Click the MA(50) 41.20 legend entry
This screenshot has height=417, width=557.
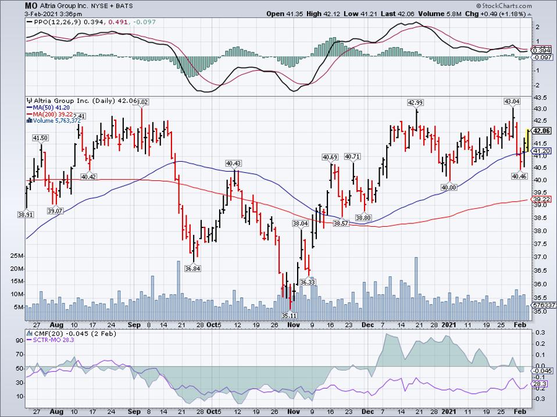click(x=48, y=107)
